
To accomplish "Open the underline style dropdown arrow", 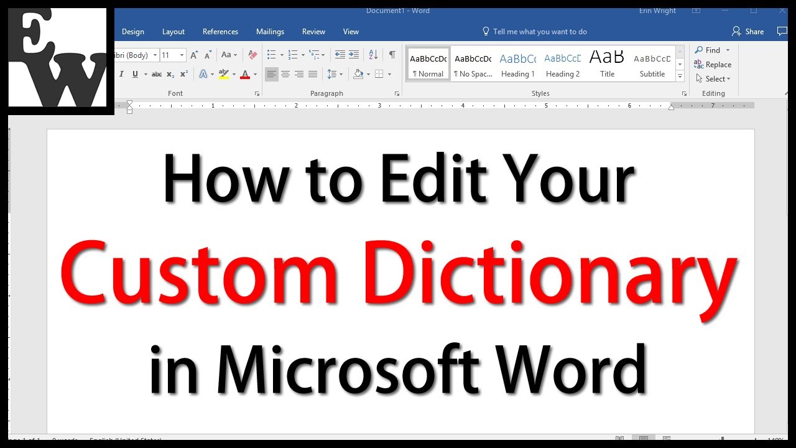I will (x=146, y=74).
